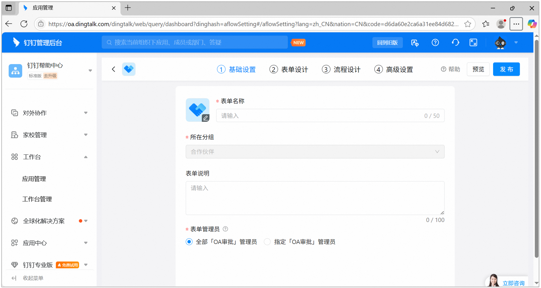Go back using the left chevron arrow

tap(113, 69)
